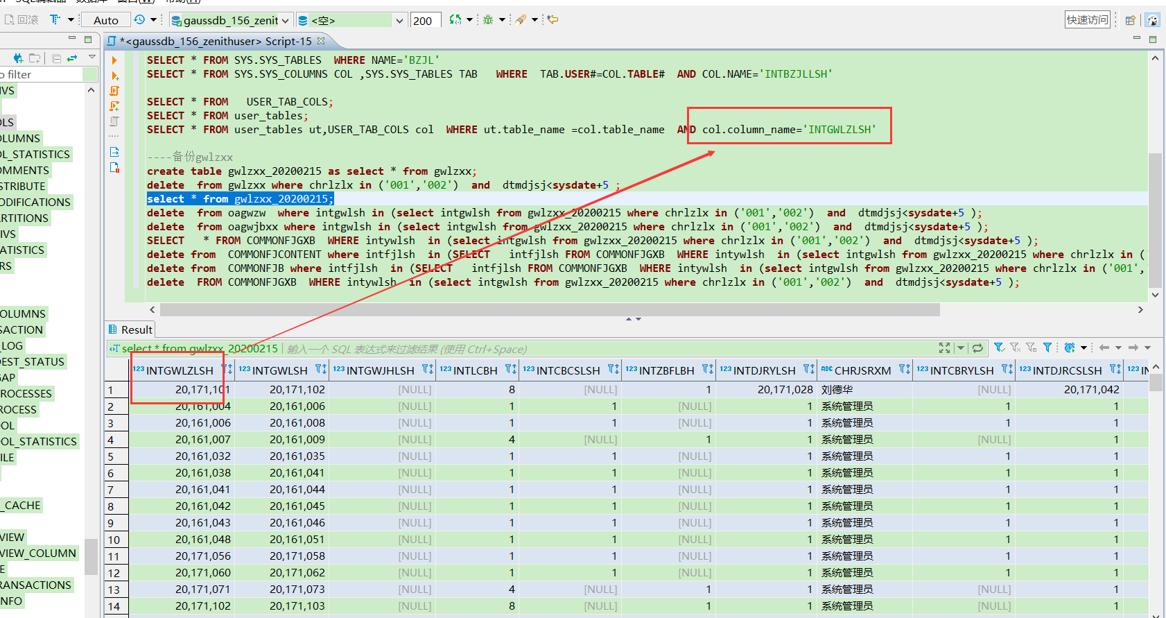
Task: Click the INTGWLZLSH column header
Action: point(179,370)
